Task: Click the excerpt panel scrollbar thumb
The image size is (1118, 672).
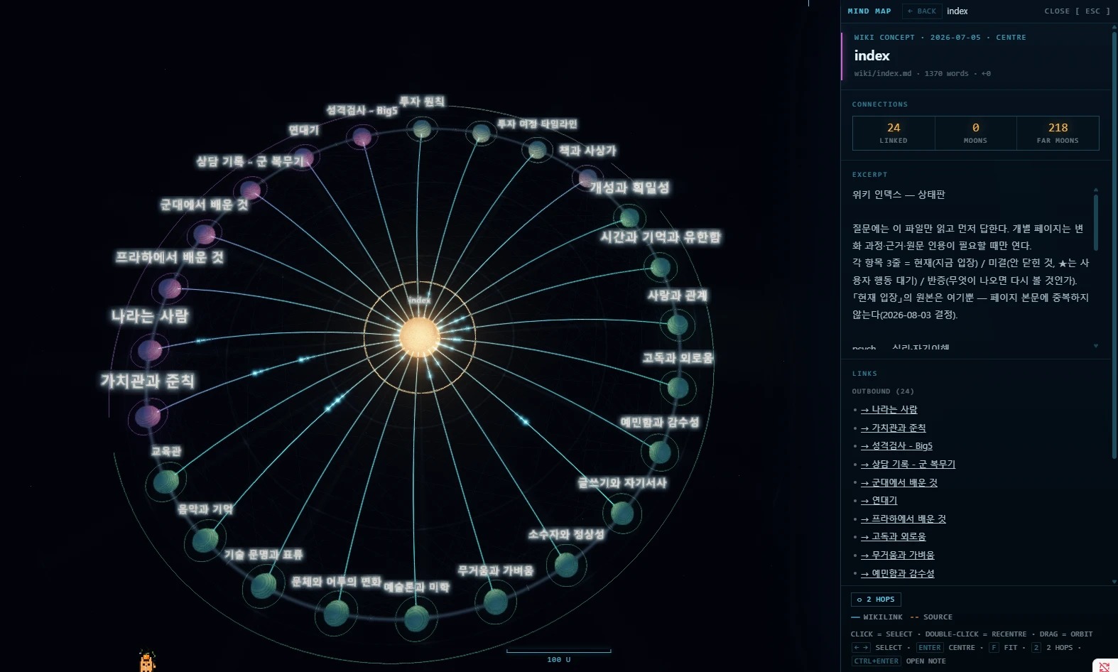Action: click(1096, 222)
